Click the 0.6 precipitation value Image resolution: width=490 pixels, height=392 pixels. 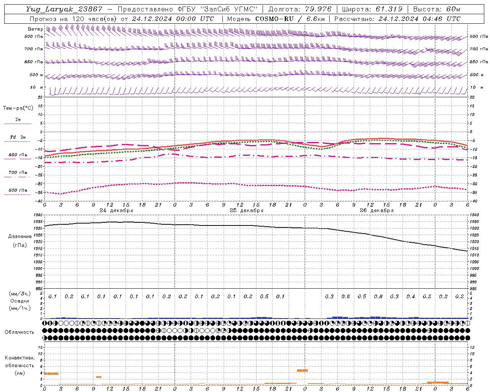345,296
